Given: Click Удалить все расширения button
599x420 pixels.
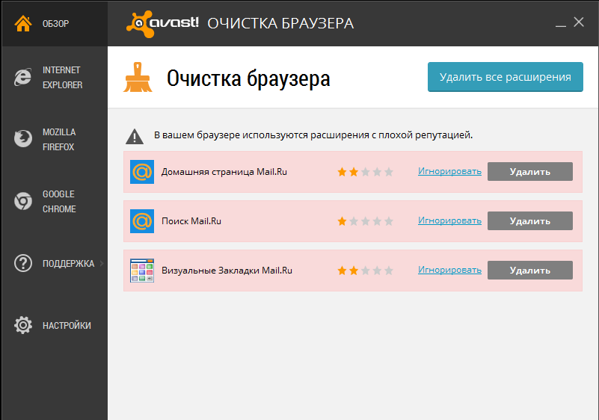Looking at the screenshot, I should pyautogui.click(x=505, y=77).
